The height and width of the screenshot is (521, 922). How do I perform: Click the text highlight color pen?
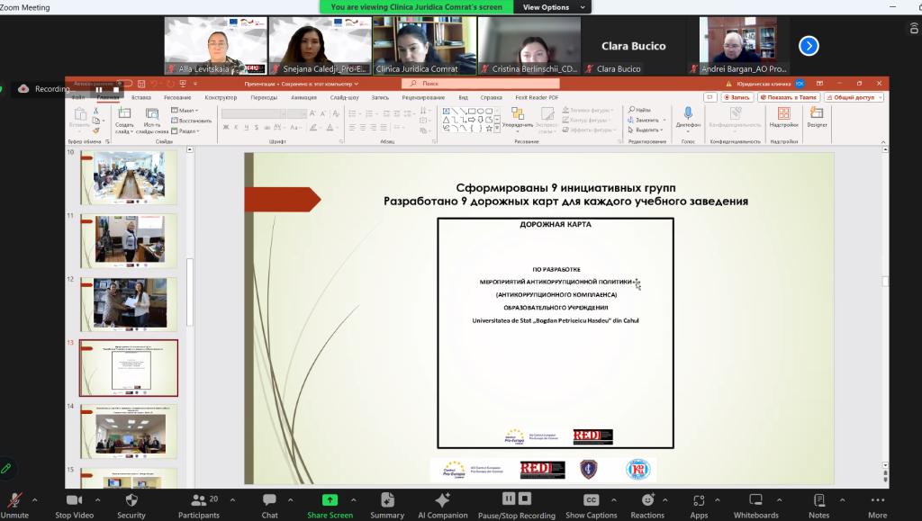pyautogui.click(x=313, y=128)
